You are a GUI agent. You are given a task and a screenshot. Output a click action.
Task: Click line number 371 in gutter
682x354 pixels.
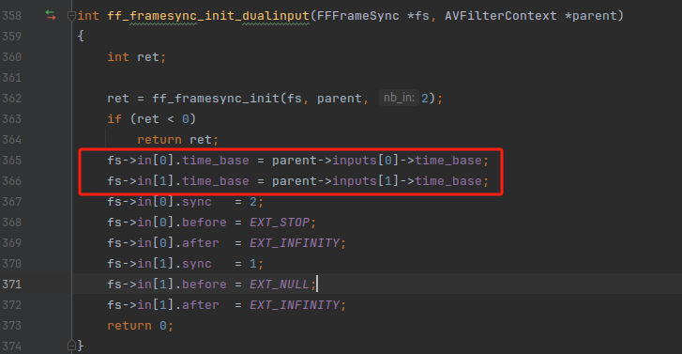12,285
